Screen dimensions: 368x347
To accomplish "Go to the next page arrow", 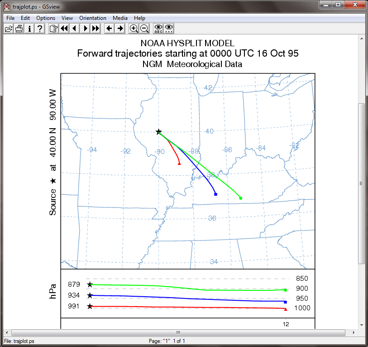I will click(85, 29).
